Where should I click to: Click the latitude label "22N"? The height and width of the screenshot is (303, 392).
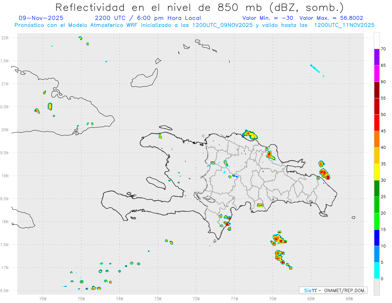(6, 38)
